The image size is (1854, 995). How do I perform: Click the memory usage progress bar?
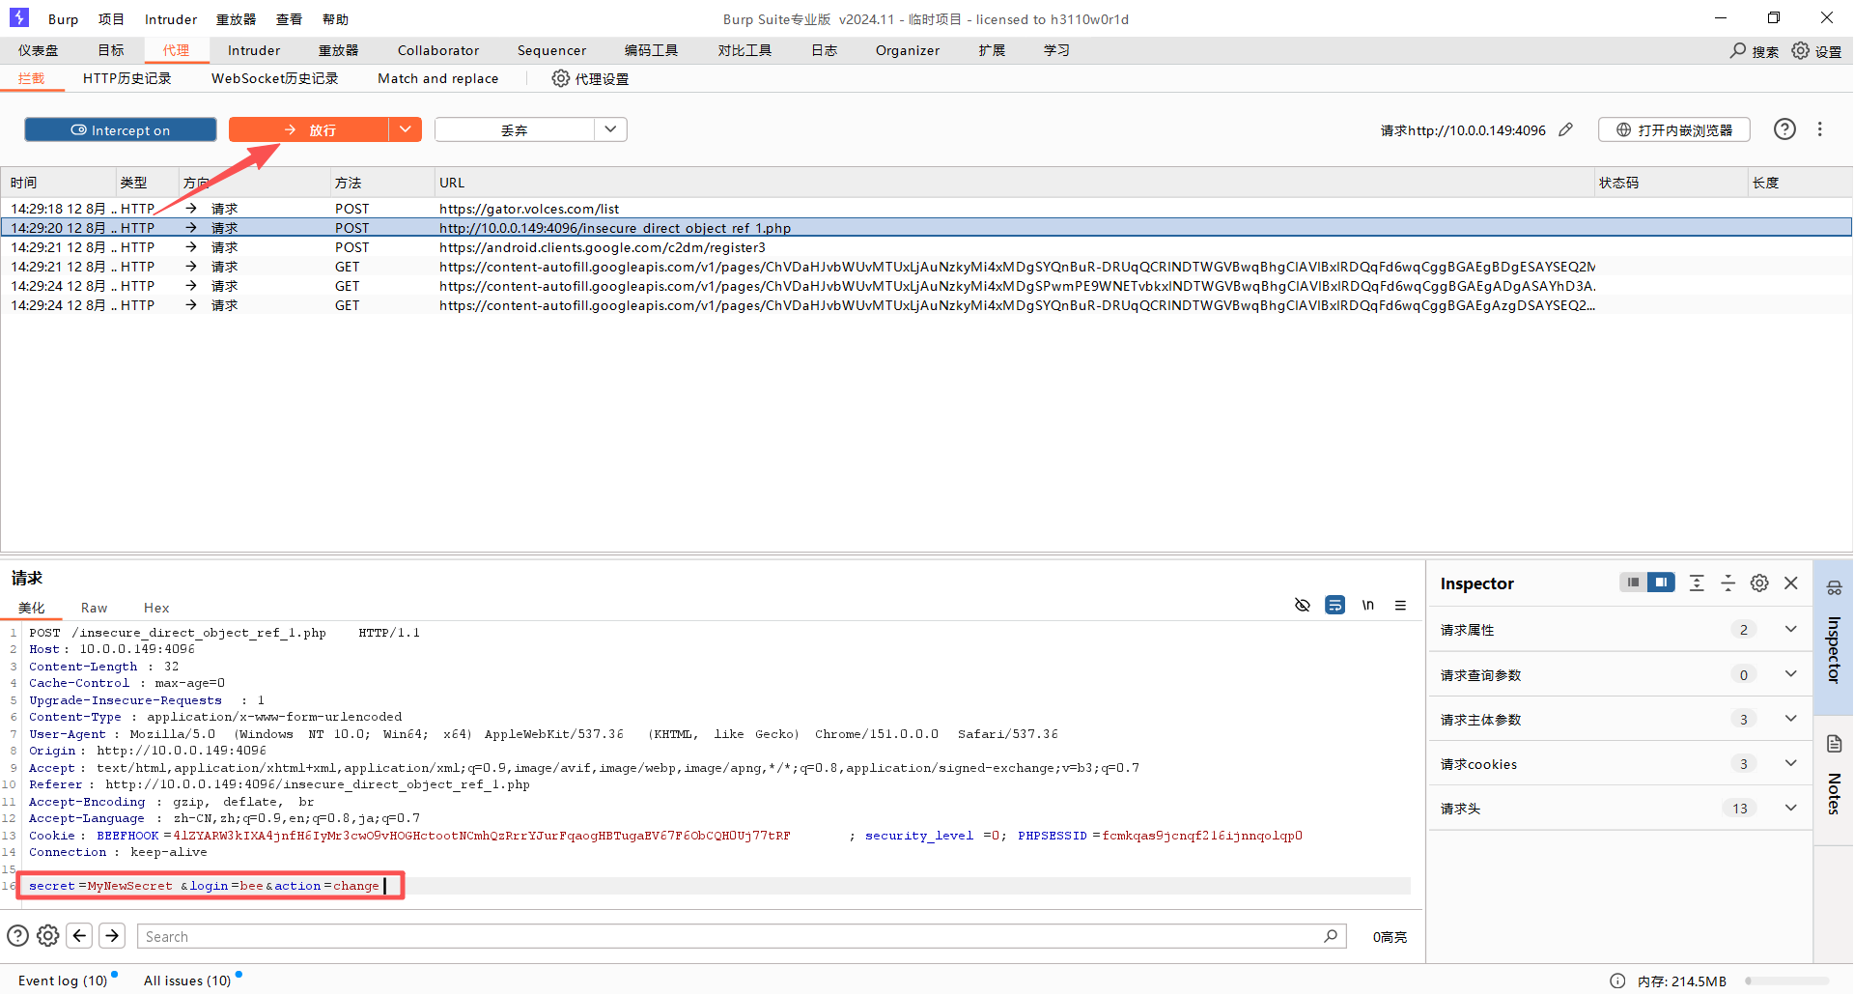[1786, 981]
